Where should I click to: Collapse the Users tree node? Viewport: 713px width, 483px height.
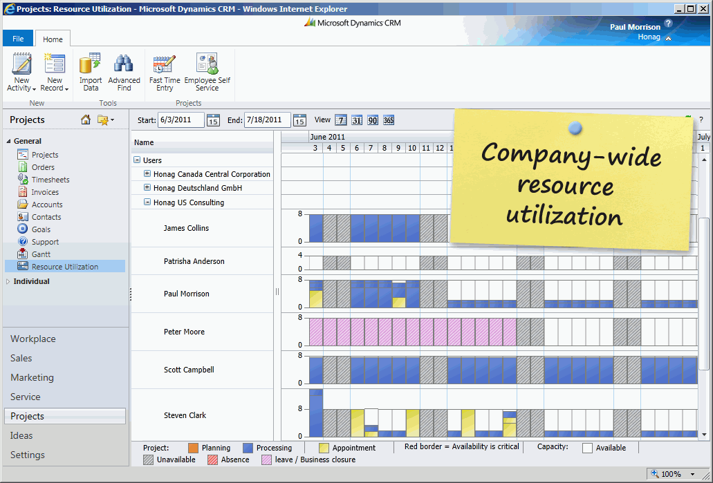[137, 160]
